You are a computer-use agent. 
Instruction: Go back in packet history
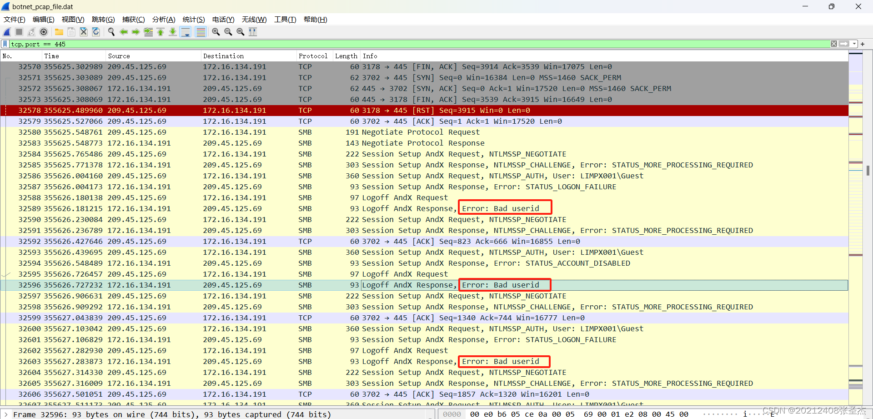click(124, 32)
